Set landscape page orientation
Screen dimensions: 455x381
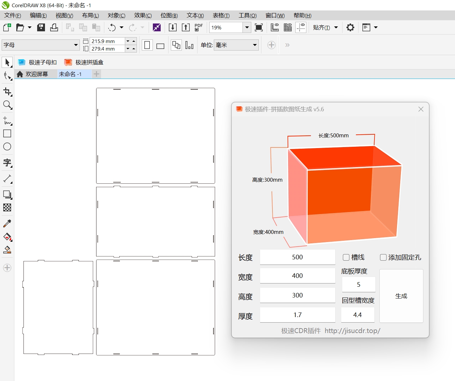(x=160, y=46)
